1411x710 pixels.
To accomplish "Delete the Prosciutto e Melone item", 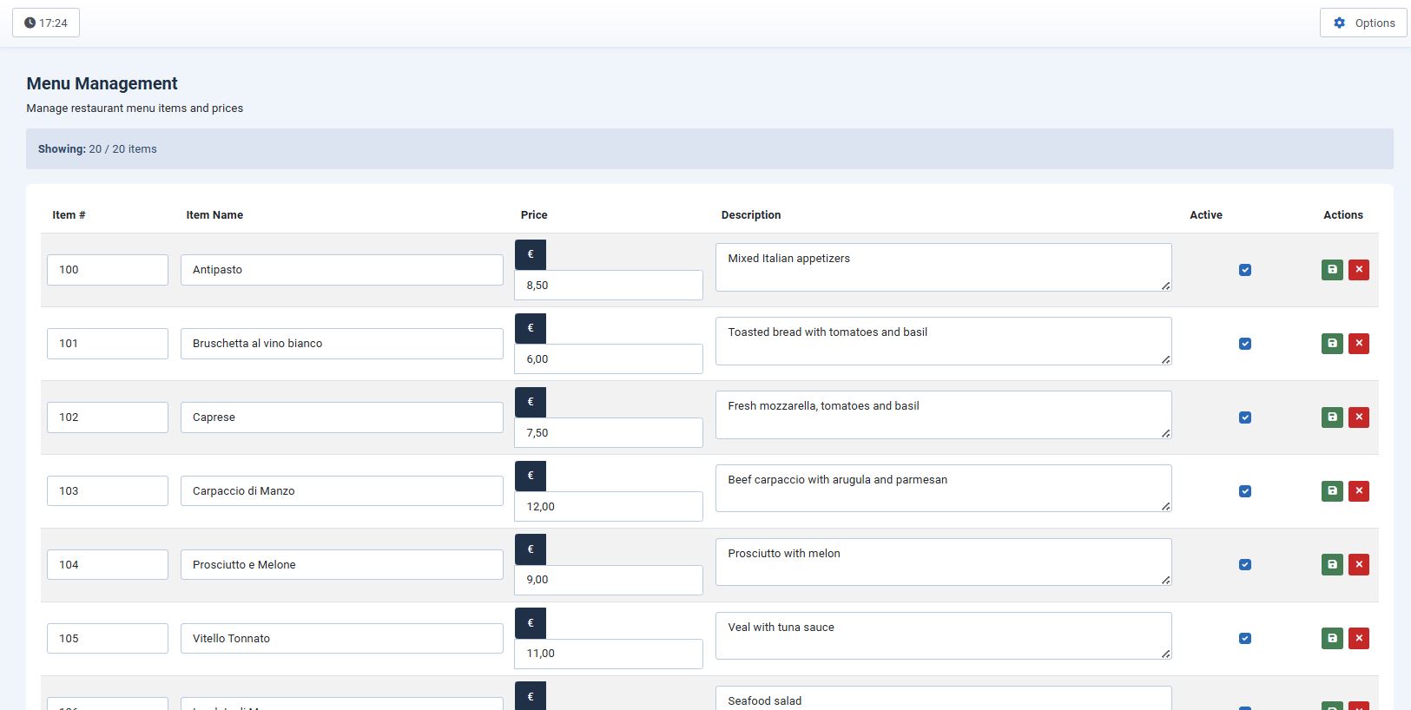I will 1359,565.
